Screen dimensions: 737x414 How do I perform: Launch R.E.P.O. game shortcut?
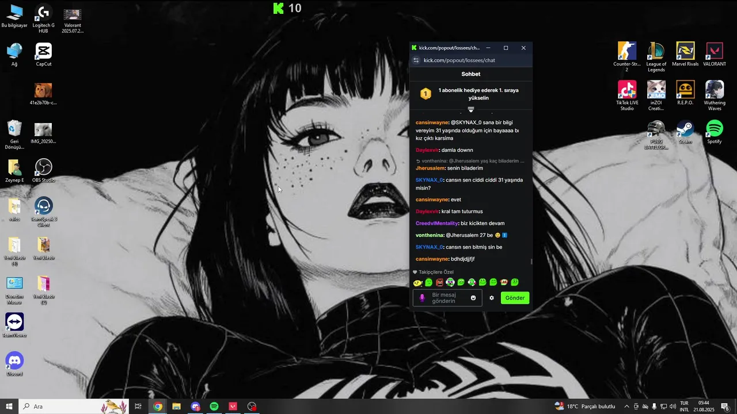[685, 93]
